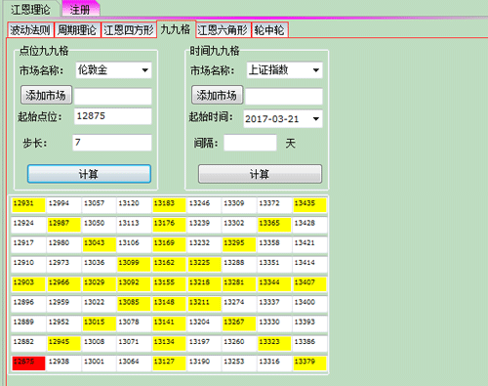Select center cell 13155
Screen dimensions: 488x386
(169, 283)
